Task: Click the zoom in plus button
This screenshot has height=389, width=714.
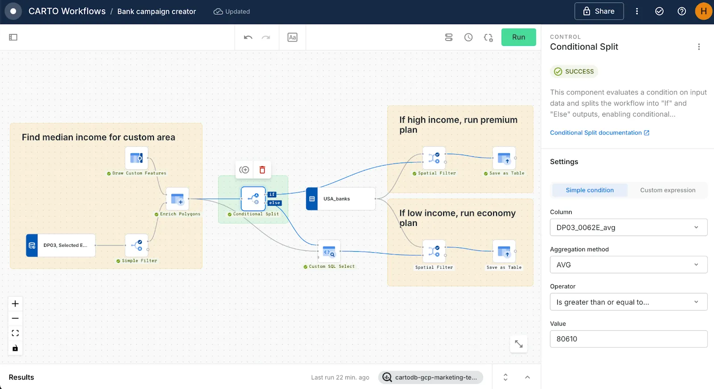Action: pos(15,303)
